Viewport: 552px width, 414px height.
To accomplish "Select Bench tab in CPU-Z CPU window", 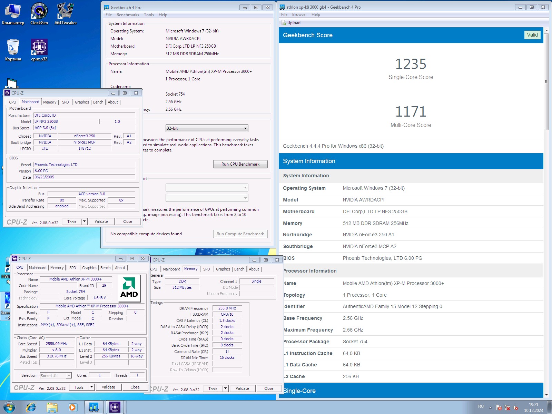I will [x=106, y=268].
